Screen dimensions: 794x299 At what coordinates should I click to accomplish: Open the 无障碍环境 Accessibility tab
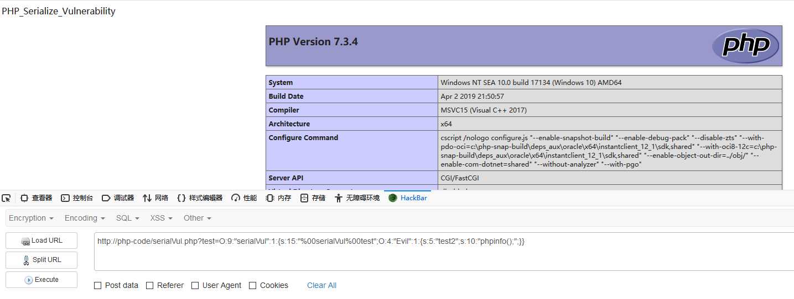pyautogui.click(x=357, y=198)
